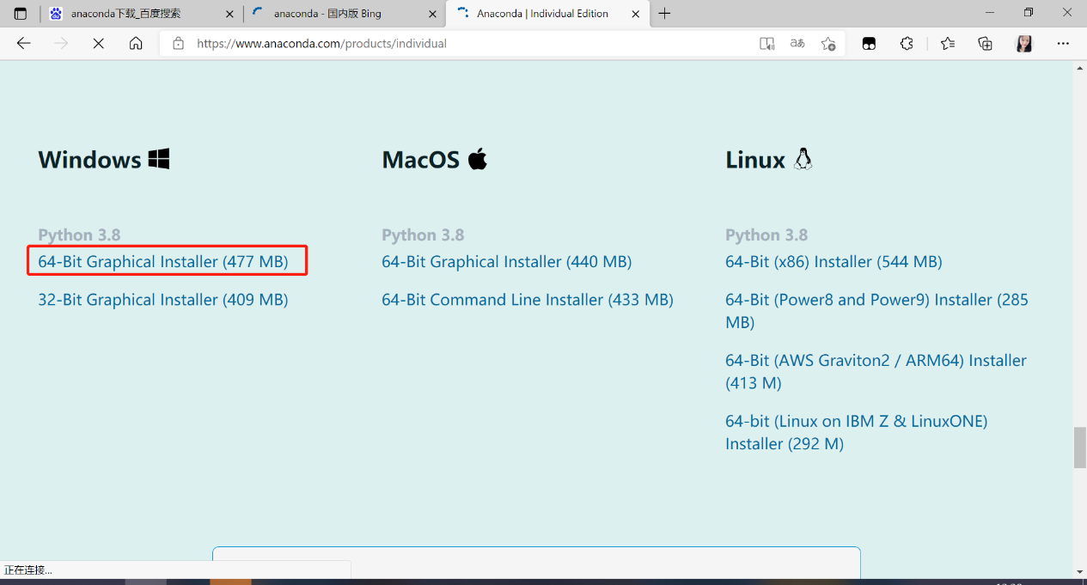Click the forward navigation arrow
Screen dimensions: 1087x585
(x=61, y=43)
